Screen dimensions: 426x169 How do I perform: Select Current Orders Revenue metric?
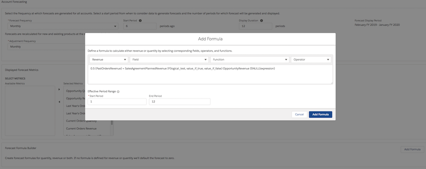(x=81, y=129)
